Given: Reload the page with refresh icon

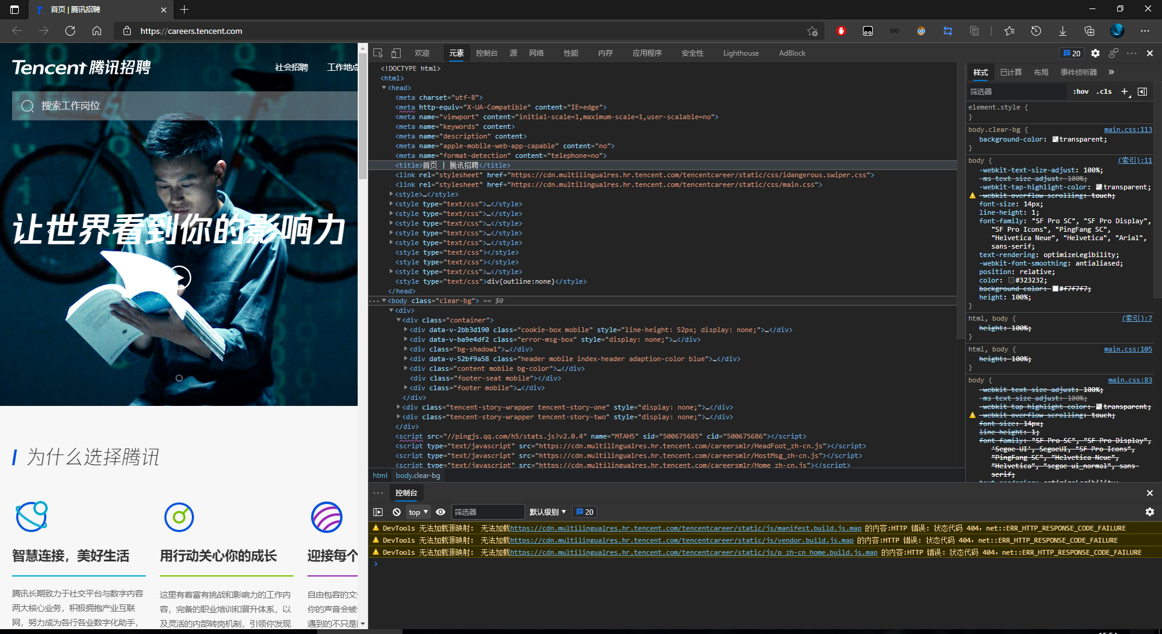Looking at the screenshot, I should click(70, 31).
